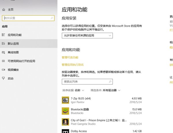This screenshot has height=133, width=173.
Task: Click the Dolby Access app icon
Action: pos(65,131)
